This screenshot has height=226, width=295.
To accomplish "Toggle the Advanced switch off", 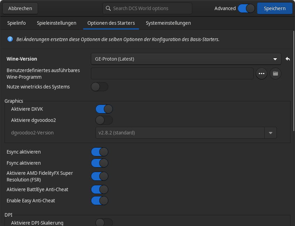I will pos(246,8).
